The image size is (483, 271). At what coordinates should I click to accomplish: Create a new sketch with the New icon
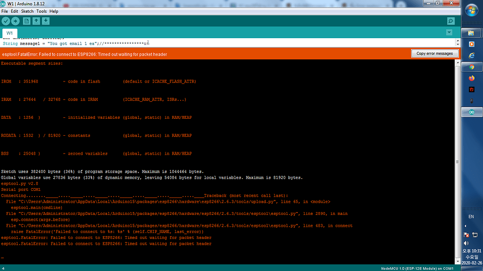[26, 21]
